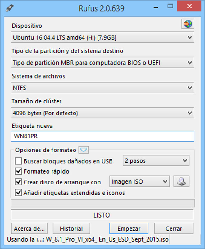Toggle Crear disco de arranque con checkbox
This screenshot has height=249, width=205.
(18, 182)
